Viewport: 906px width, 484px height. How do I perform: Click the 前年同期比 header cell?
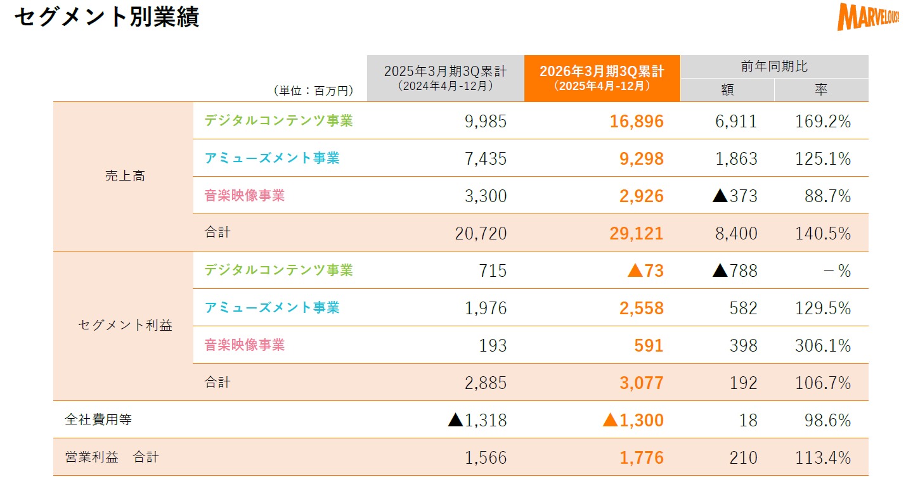pyautogui.click(x=774, y=66)
